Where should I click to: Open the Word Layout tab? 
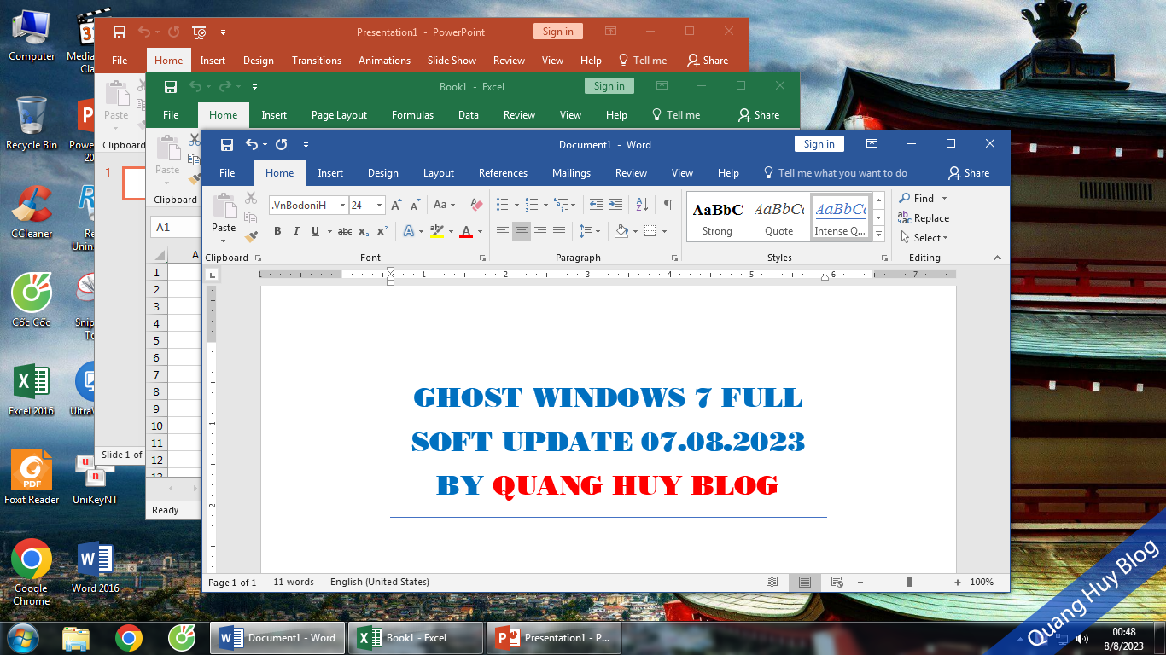(x=439, y=172)
